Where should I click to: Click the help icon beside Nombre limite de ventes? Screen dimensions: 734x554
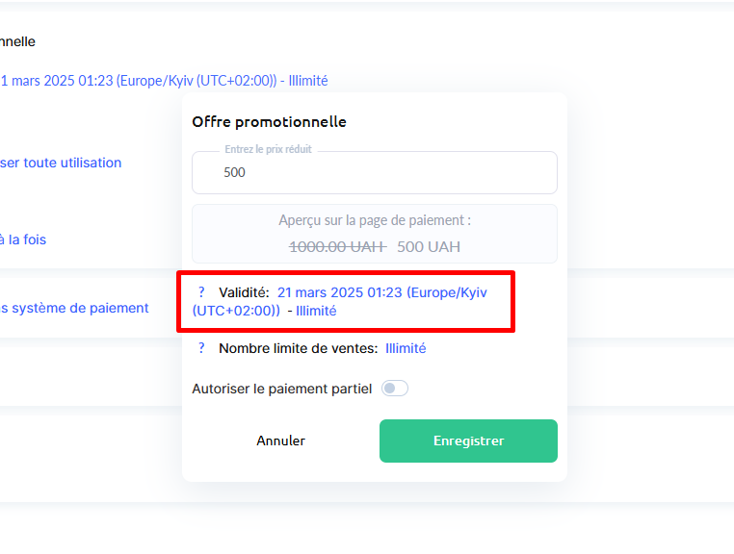[x=201, y=348]
